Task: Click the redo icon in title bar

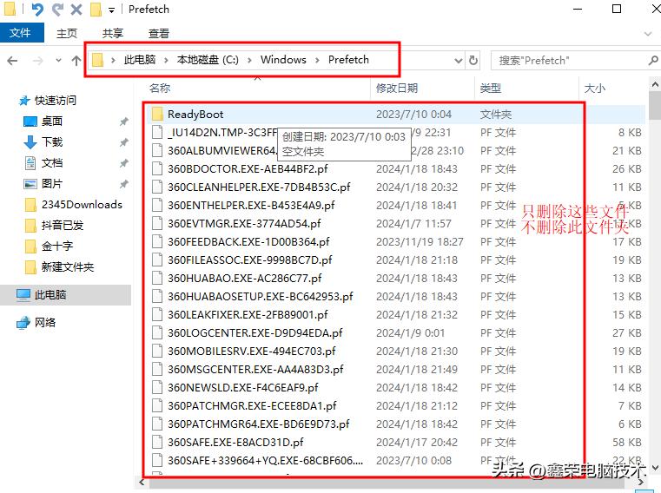Action: click(57, 10)
